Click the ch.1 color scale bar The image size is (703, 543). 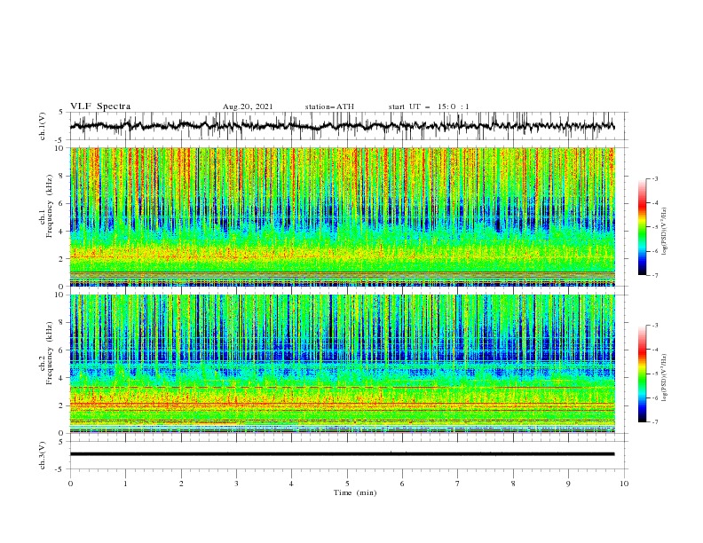tap(642, 227)
